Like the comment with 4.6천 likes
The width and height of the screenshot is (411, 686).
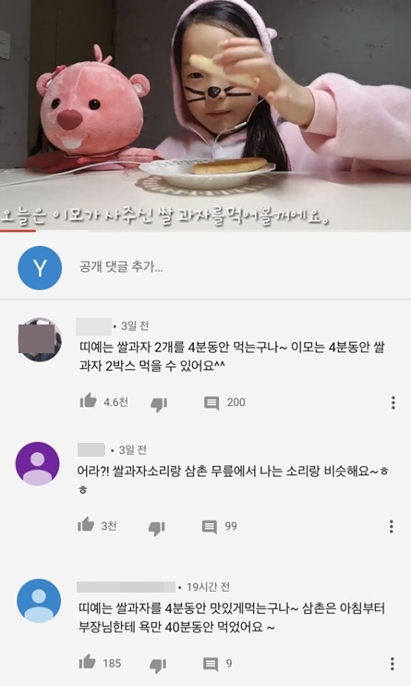coord(88,401)
